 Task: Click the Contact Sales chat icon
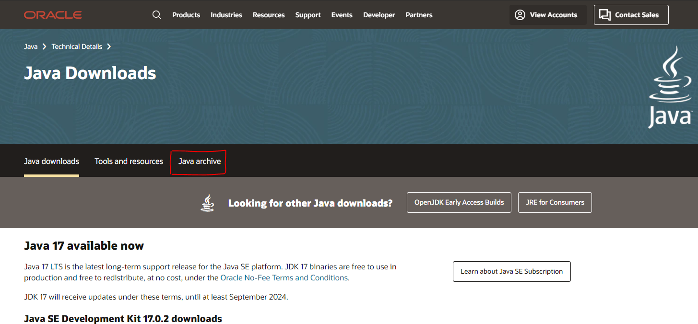coord(605,15)
